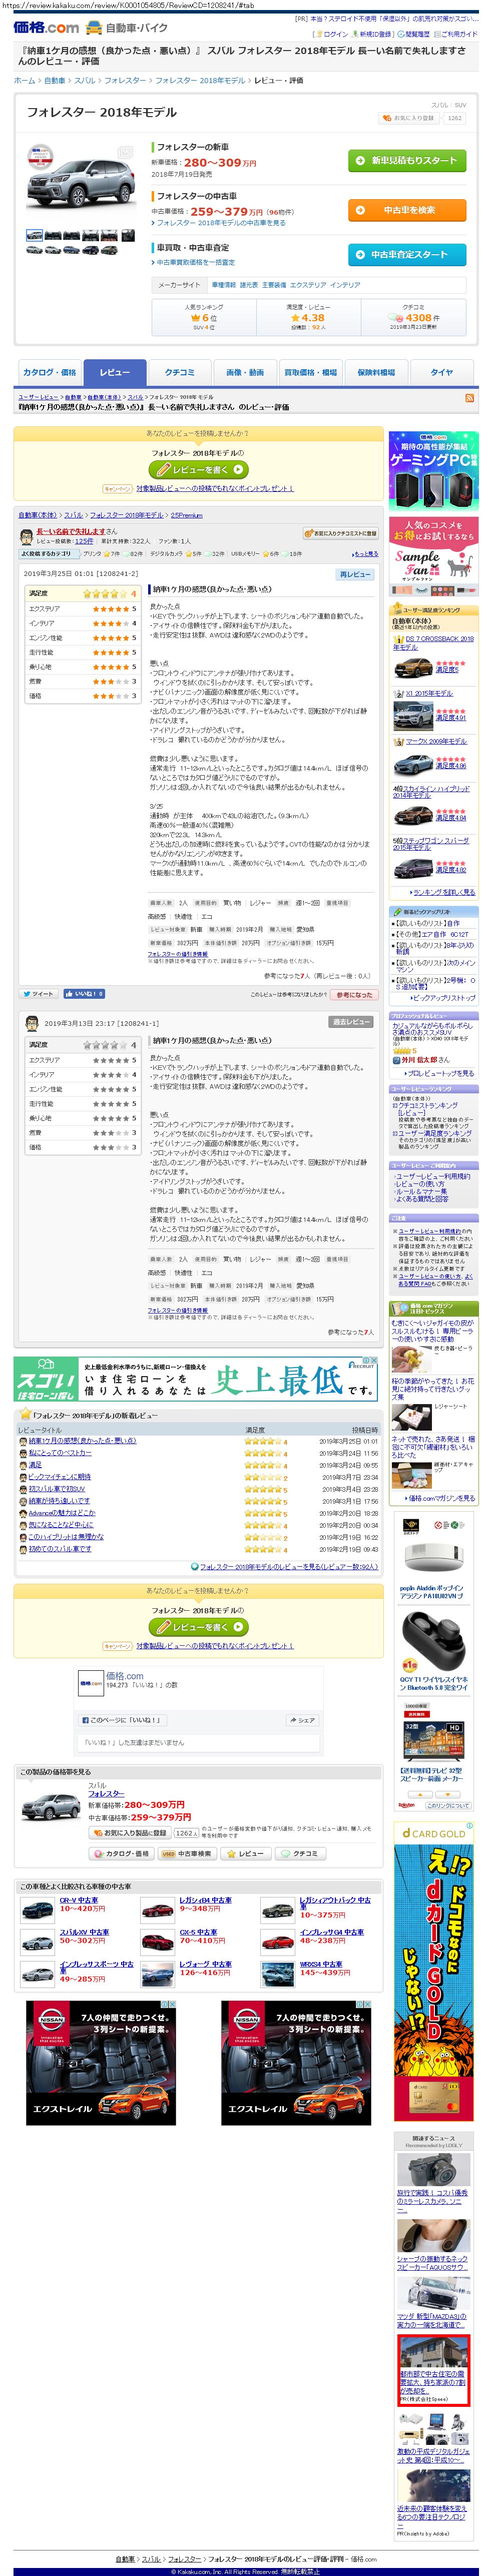
Task: Write a review with the top レビューを書く button
Action: coord(198,469)
